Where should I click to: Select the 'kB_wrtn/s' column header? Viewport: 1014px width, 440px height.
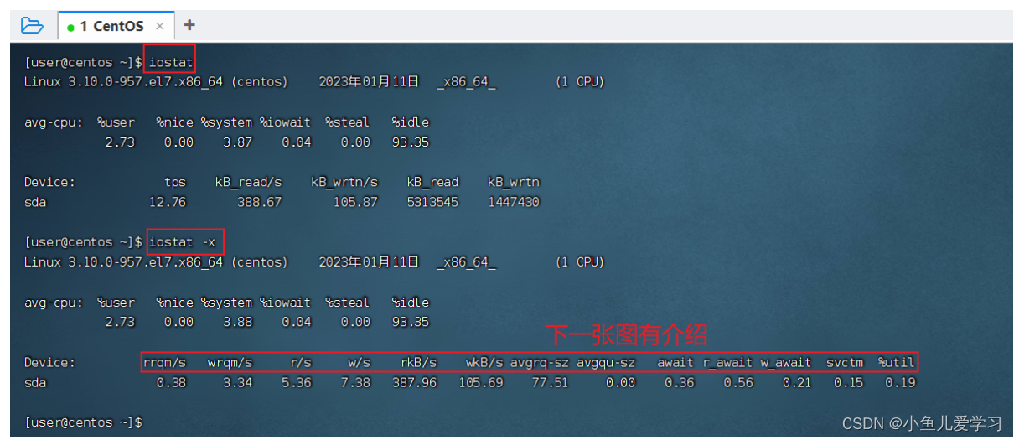click(x=344, y=182)
